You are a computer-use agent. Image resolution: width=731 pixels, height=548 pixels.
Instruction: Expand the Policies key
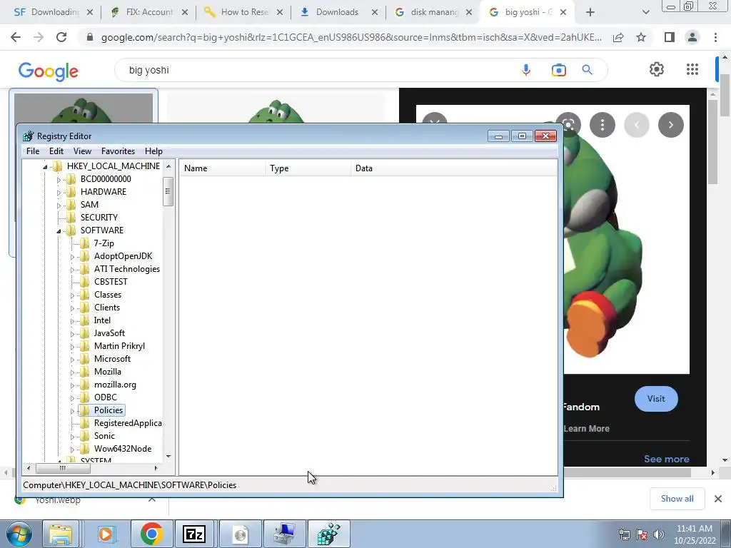(x=72, y=410)
